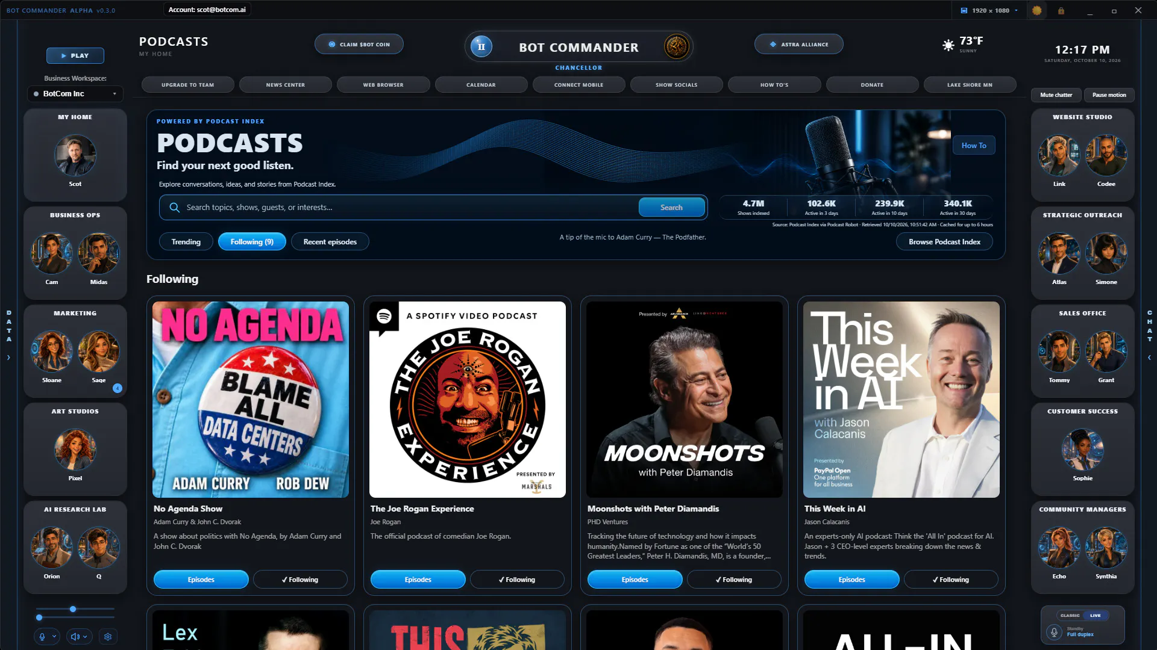Switch voice mode to Live
The image size is (1157, 650).
point(1096,616)
